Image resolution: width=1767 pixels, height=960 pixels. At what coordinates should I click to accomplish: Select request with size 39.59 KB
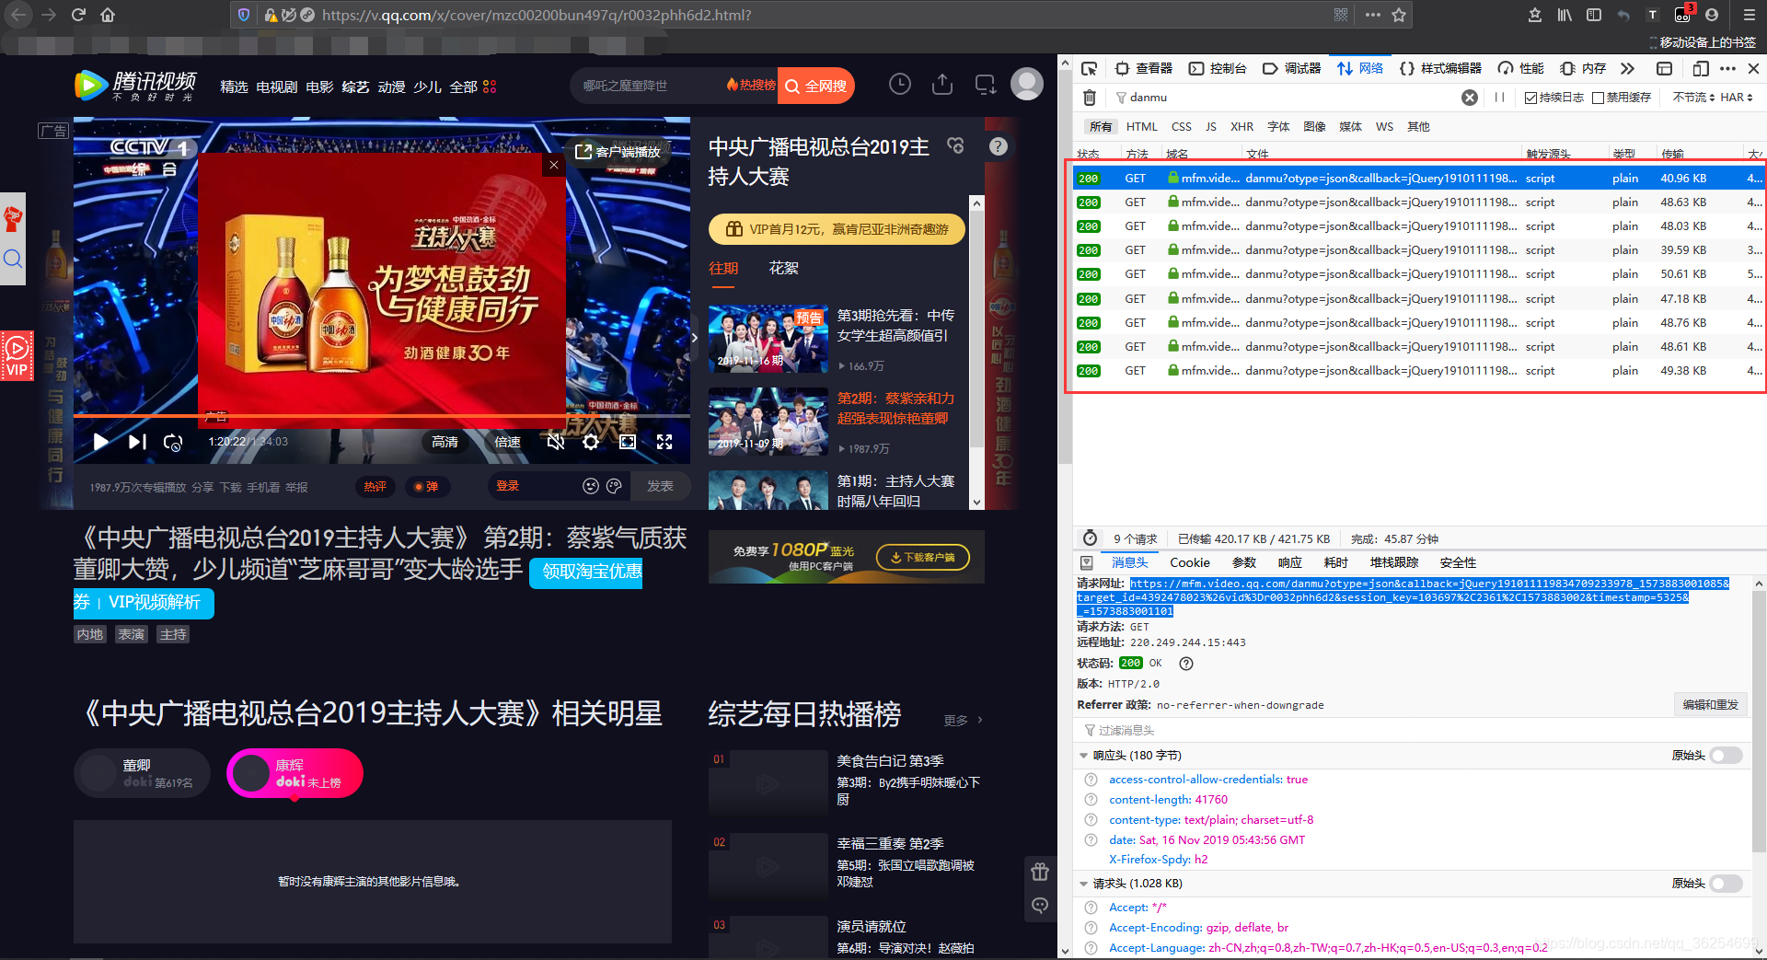coord(1417,250)
